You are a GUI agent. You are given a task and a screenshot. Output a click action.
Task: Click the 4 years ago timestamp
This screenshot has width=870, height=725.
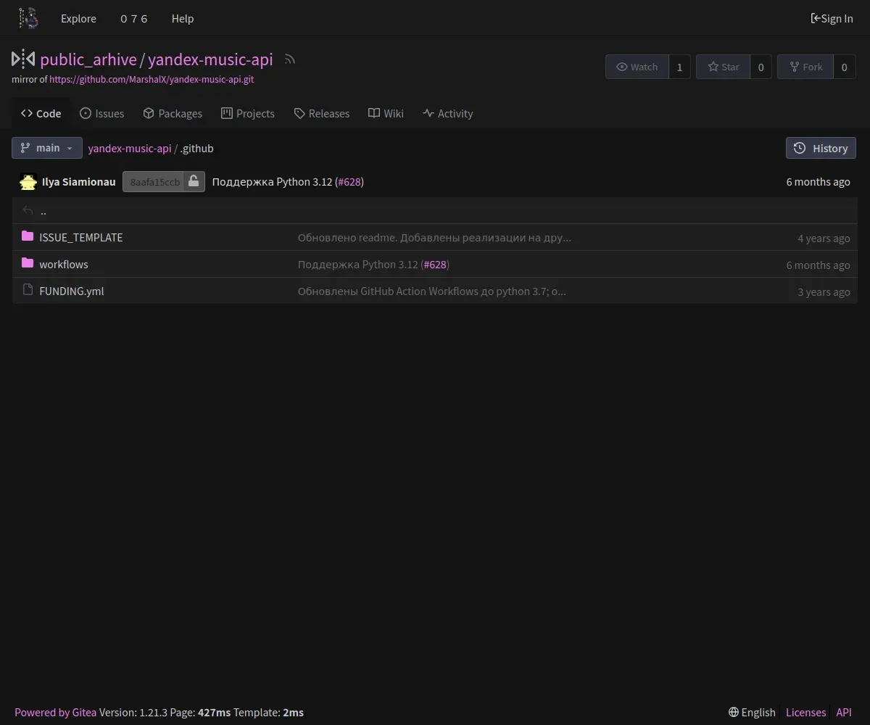point(824,238)
